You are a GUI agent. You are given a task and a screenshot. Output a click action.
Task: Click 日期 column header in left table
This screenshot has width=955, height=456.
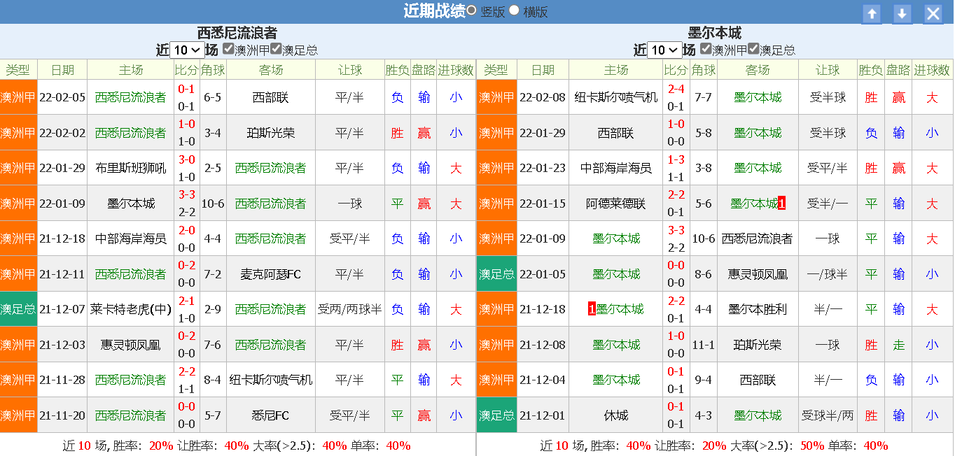coord(62,70)
